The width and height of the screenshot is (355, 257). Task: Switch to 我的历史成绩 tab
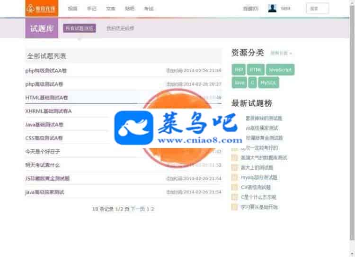pyautogui.click(x=120, y=28)
